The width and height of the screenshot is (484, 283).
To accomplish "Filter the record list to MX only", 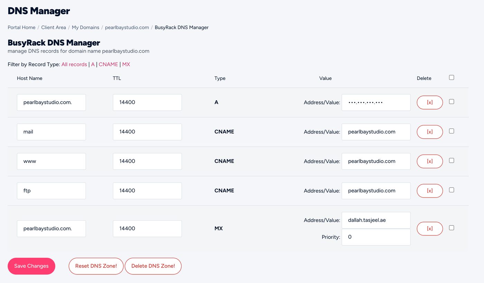I will tap(126, 64).
